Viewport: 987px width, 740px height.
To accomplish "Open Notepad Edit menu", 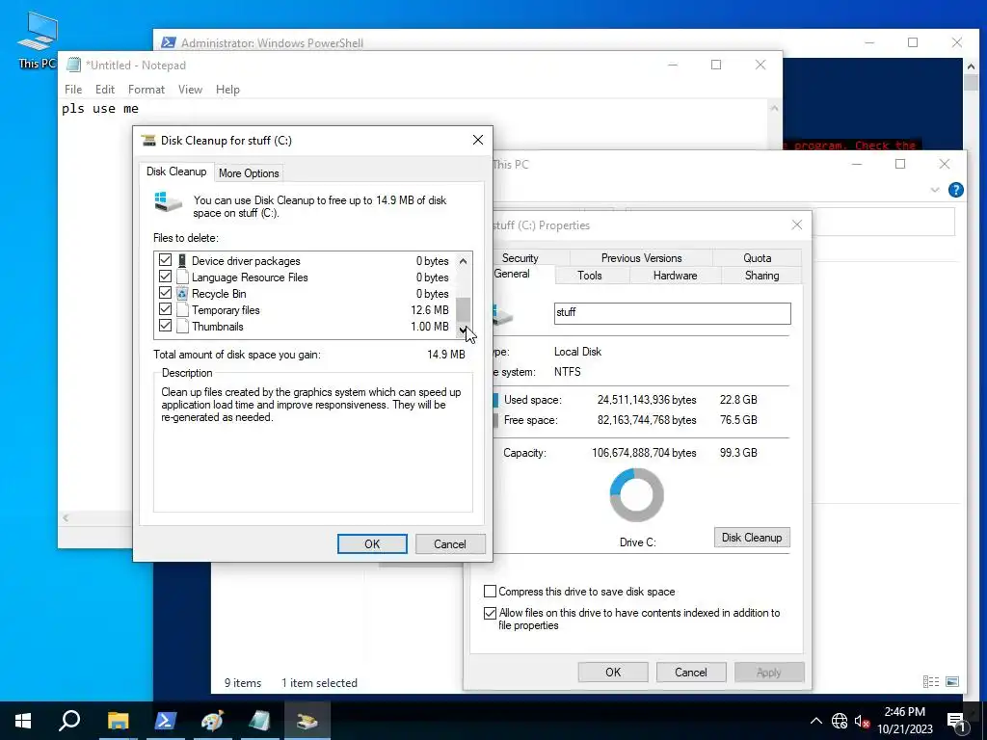I will point(104,90).
